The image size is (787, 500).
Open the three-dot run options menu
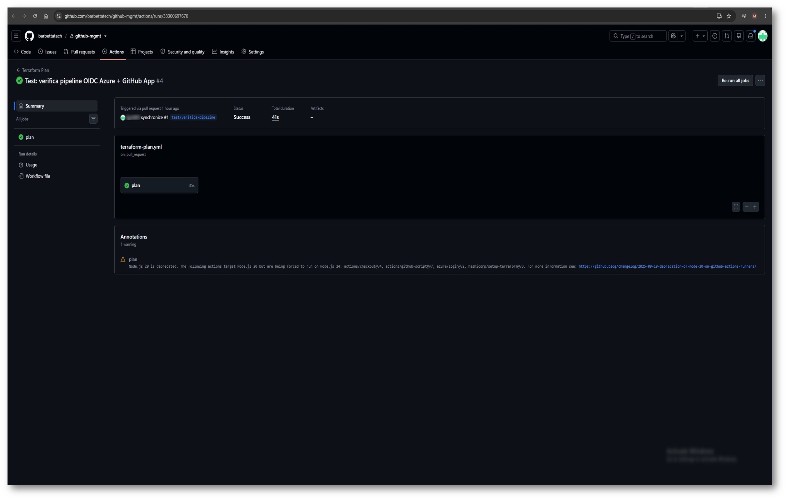pos(760,81)
